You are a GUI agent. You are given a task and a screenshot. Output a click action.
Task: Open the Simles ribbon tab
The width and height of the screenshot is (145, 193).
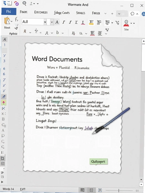point(81,13)
